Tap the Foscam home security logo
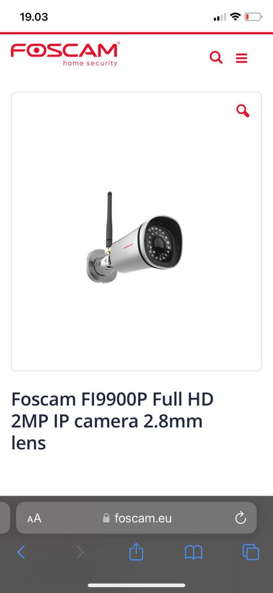This screenshot has height=593, width=273. pyautogui.click(x=65, y=54)
